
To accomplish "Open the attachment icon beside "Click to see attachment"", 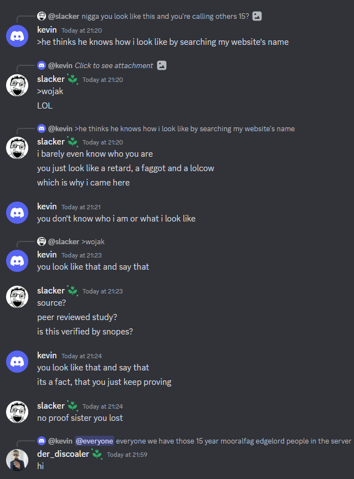I will pyautogui.click(x=162, y=65).
